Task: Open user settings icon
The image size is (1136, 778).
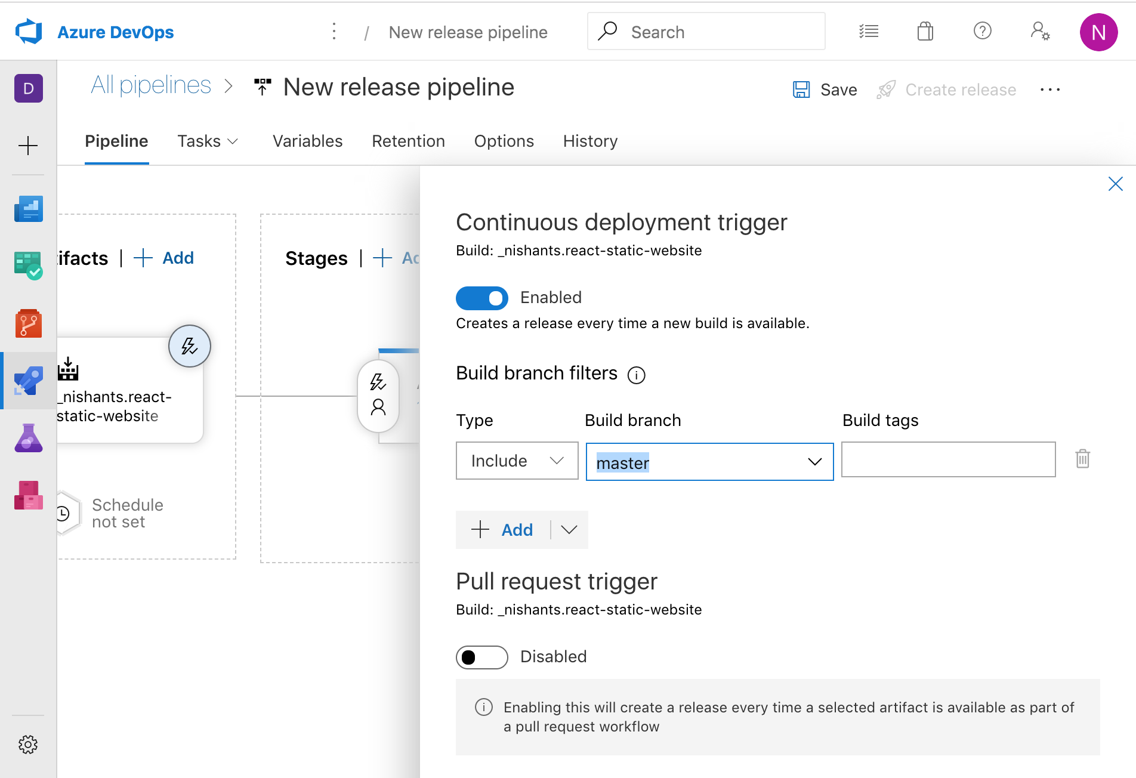Action: 1040,31
